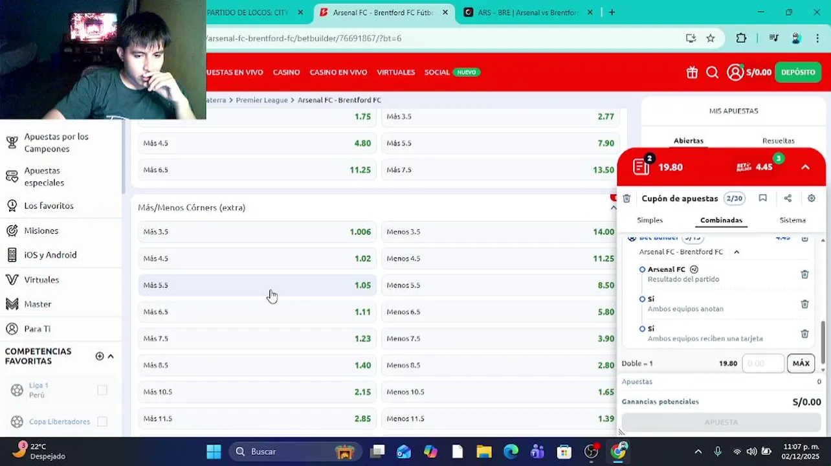Click the Windows taskbar Buscar search box

pos(294,451)
